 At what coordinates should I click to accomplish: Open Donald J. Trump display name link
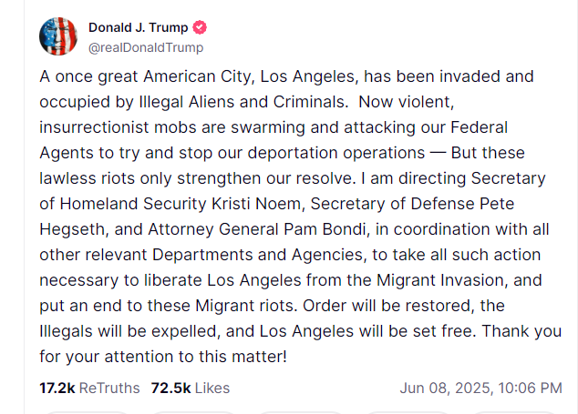pos(139,27)
